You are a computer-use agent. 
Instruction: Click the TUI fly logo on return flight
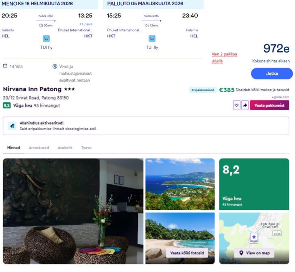tap(152, 38)
